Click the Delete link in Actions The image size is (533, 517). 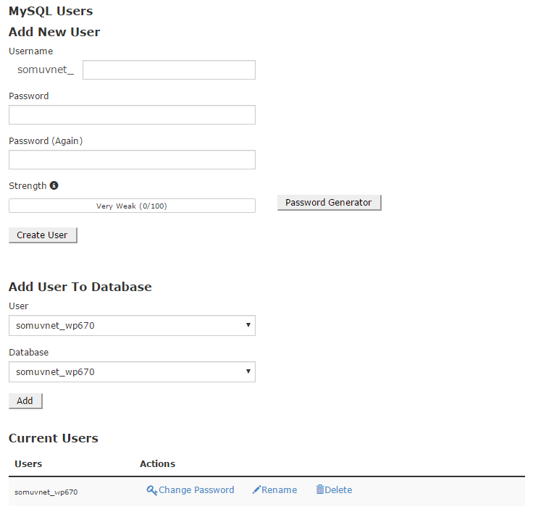tap(338, 489)
